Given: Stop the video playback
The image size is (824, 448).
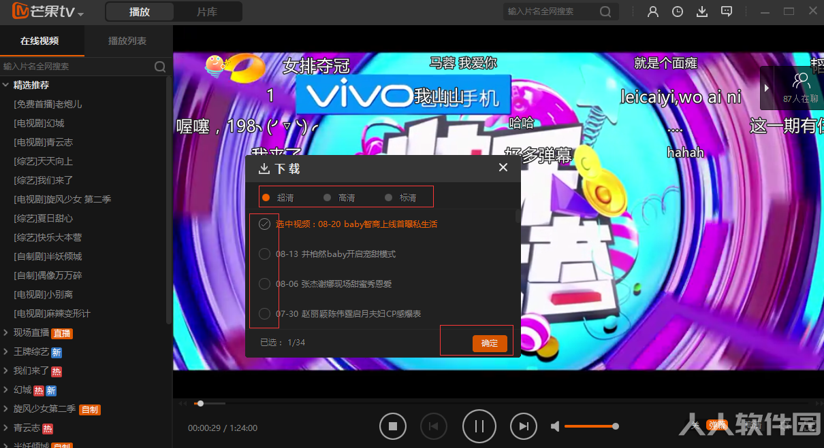Looking at the screenshot, I should point(393,426).
